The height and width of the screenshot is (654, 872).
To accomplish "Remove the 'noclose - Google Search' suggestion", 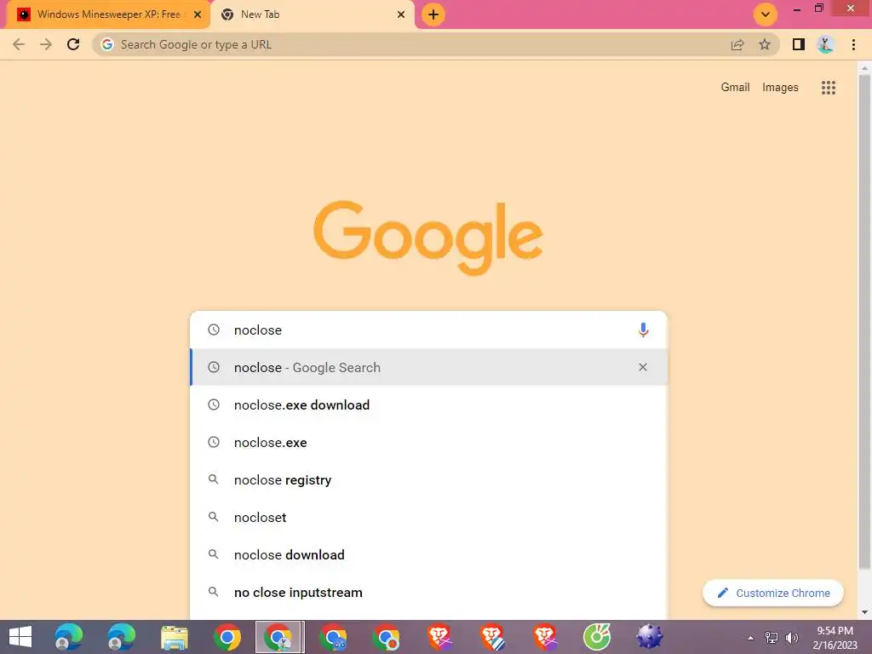I will point(643,367).
